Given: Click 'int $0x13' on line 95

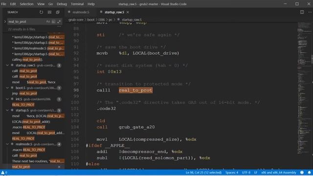Looking at the screenshot, I should (x=109, y=72).
